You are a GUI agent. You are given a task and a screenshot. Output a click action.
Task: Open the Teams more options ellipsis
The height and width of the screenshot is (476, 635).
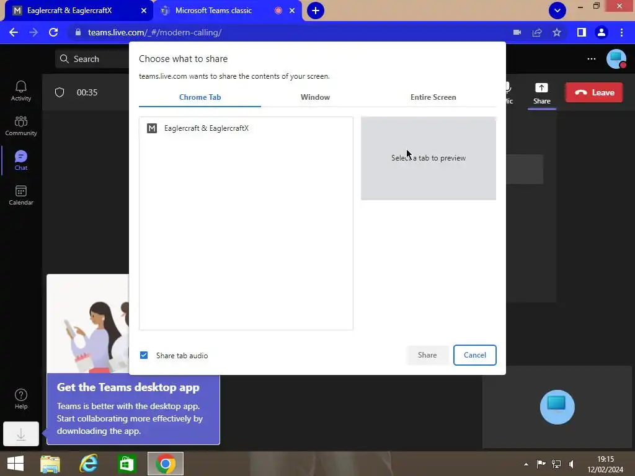591,59
